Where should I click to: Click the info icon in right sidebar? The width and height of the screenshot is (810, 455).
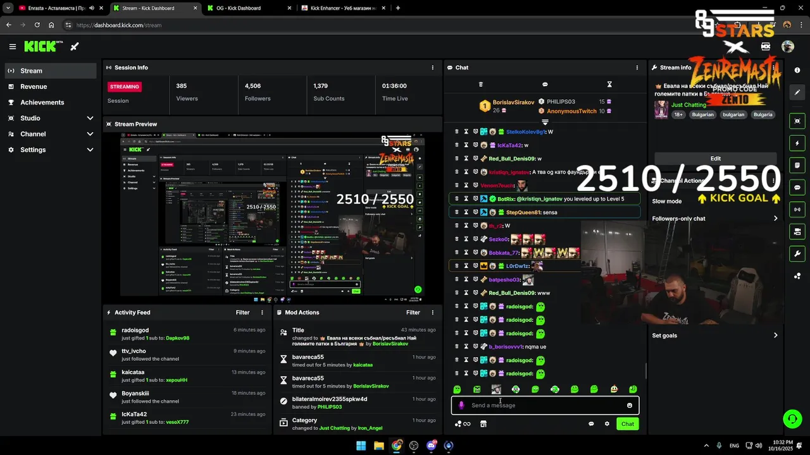click(x=797, y=70)
